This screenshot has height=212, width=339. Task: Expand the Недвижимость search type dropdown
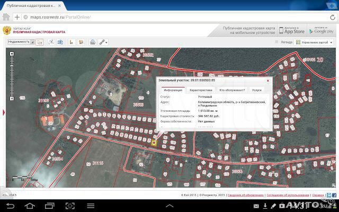20,41
